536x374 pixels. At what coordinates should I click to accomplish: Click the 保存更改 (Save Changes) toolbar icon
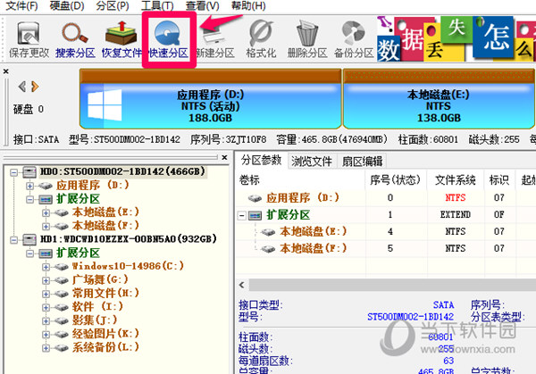(x=29, y=37)
